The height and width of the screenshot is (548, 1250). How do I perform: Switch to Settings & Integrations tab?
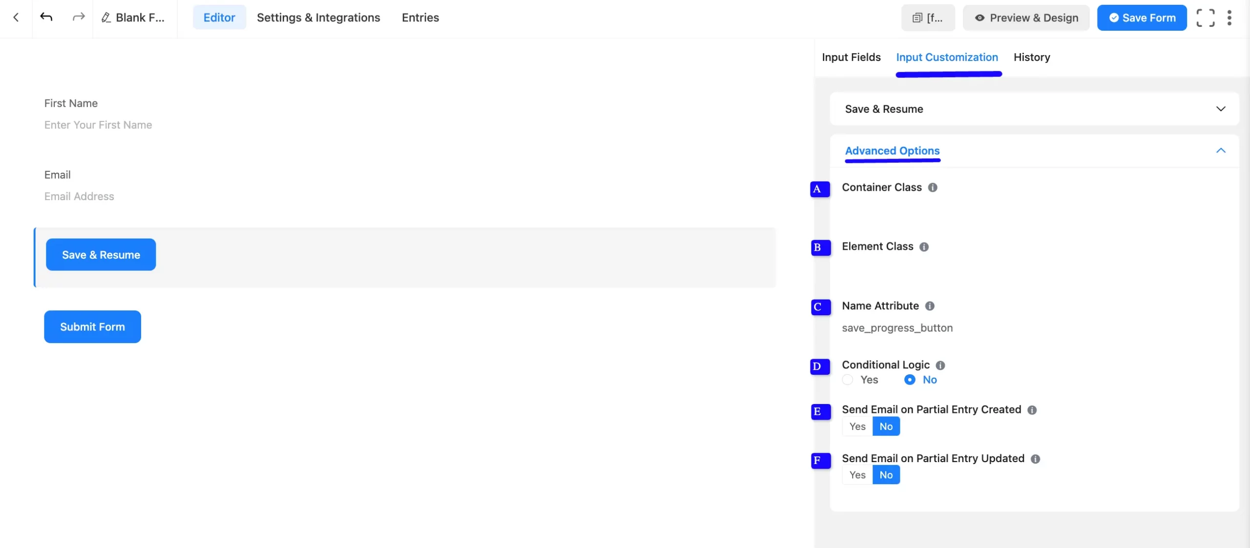[318, 18]
